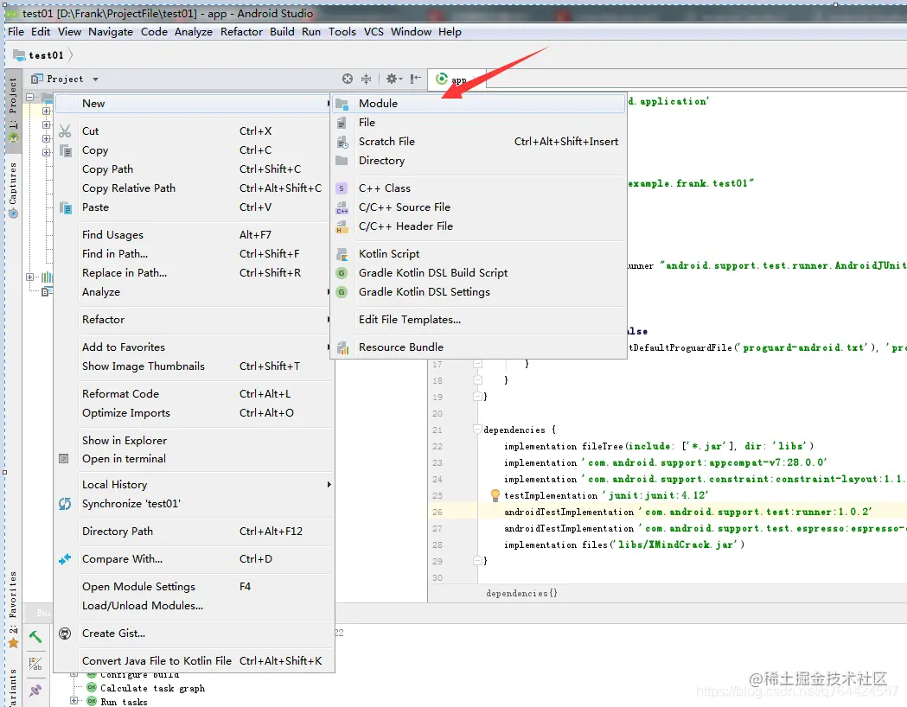Click the Kotlin Script icon
Viewport: 907px width, 707px height.
pyautogui.click(x=342, y=254)
